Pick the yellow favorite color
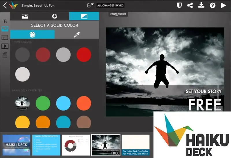Viewport: 231px width, 158px height. [23, 122]
